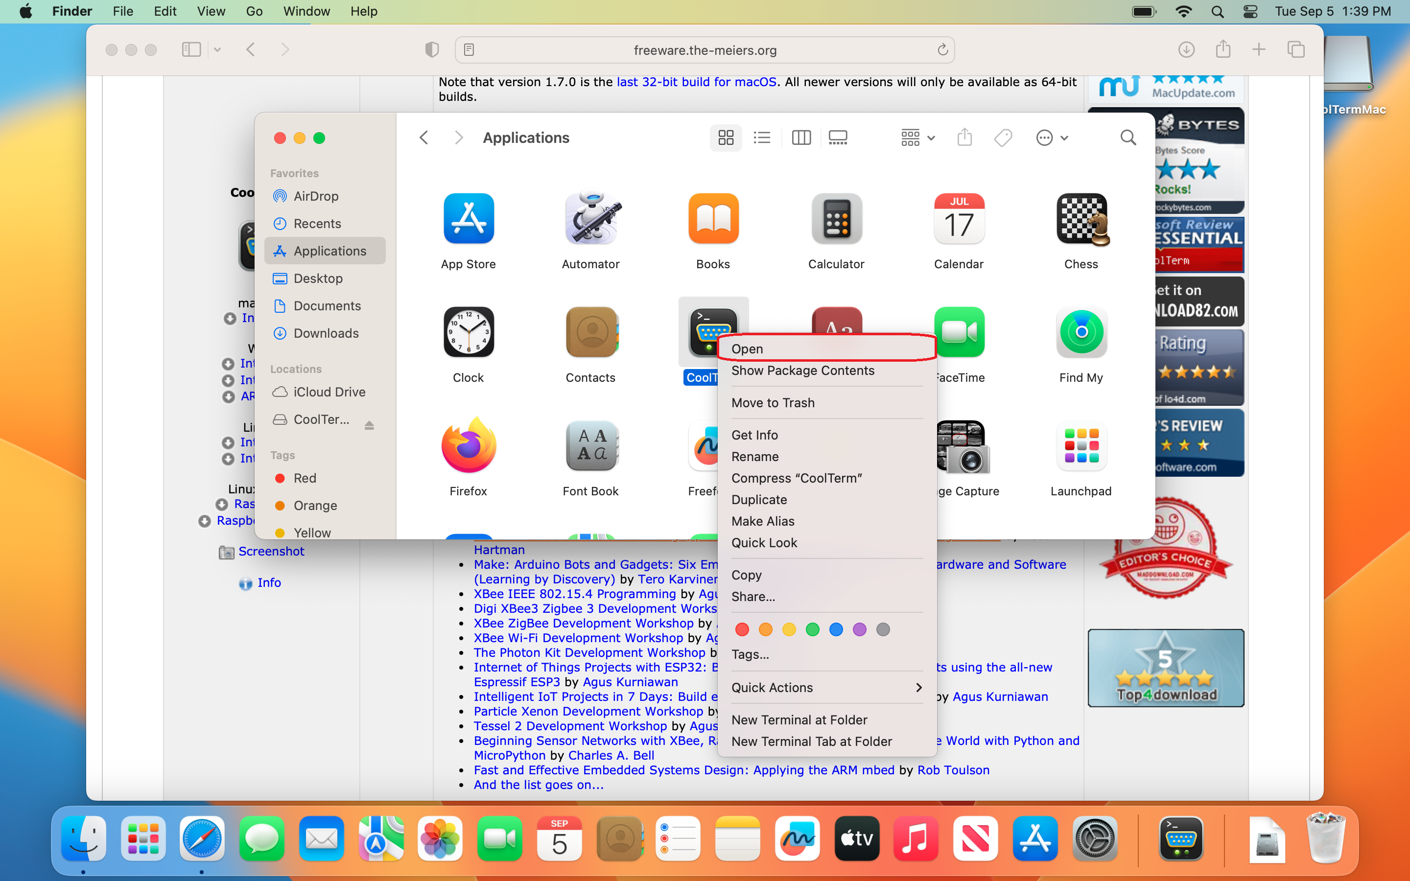This screenshot has width=1410, height=881.
Task: Click the Finder search magnifier icon
Action: click(x=1128, y=138)
